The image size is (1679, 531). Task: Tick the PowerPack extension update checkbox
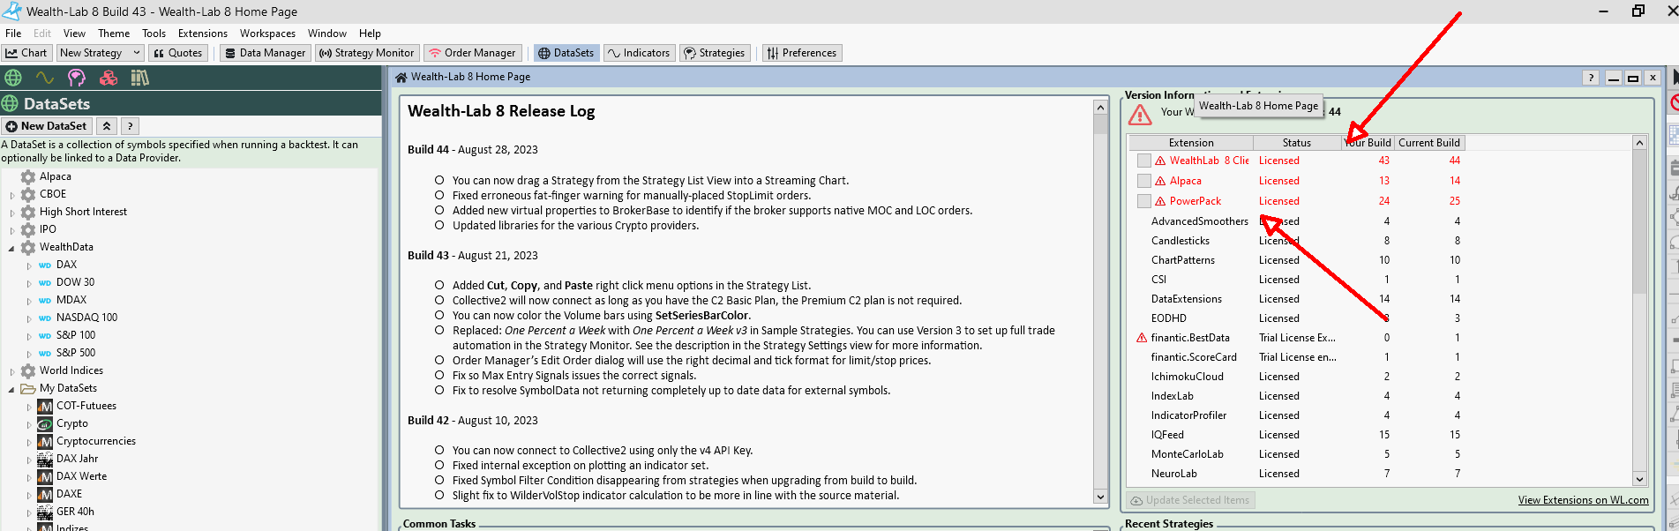point(1143,201)
